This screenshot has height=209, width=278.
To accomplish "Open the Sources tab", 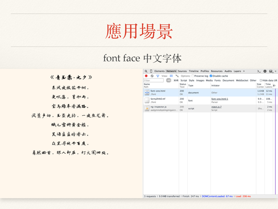I will coord(182,71).
